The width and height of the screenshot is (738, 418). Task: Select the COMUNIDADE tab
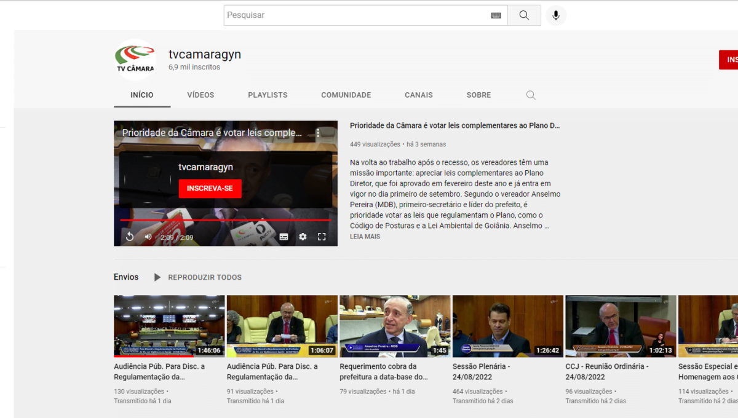coord(346,95)
